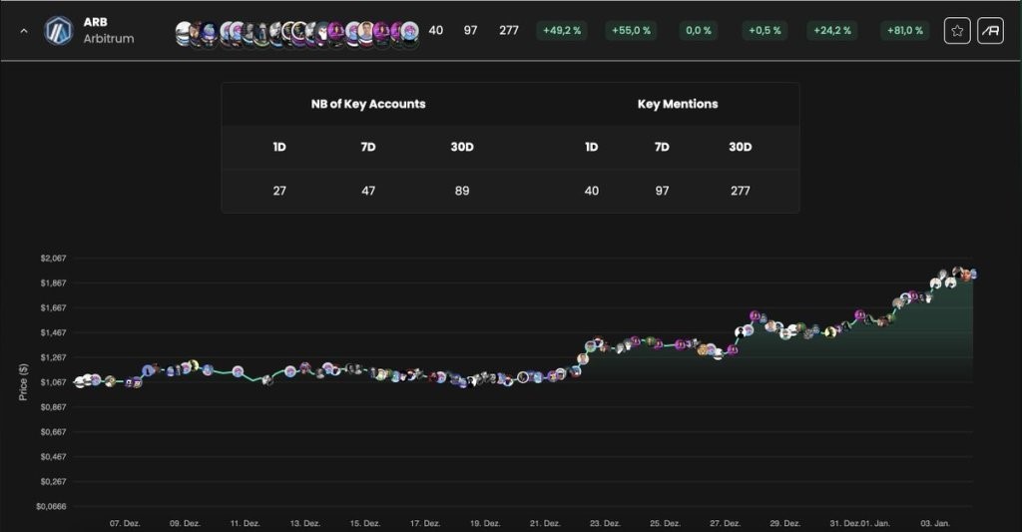Select 30D under NB of Key Accounts
Viewport: 1022px width, 532px height.
tap(462, 147)
